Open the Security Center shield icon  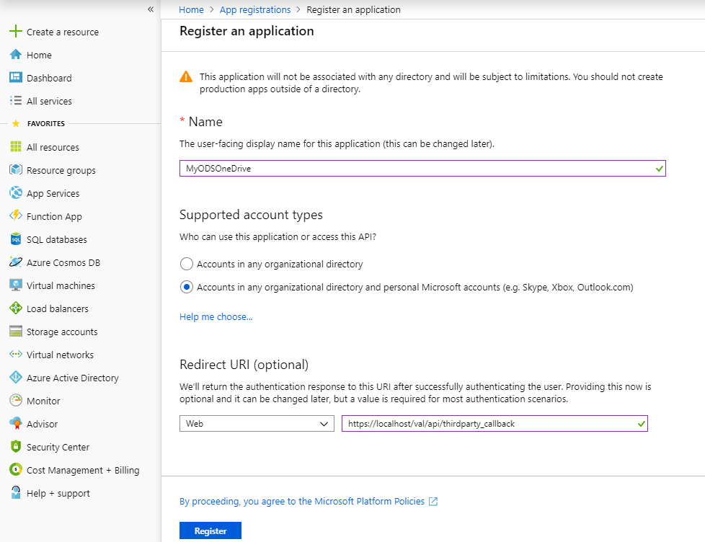(x=15, y=447)
